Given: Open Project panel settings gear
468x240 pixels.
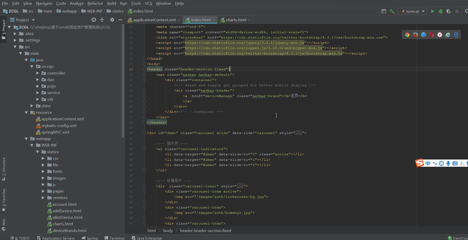Looking at the screenshot, I should (x=112, y=20).
